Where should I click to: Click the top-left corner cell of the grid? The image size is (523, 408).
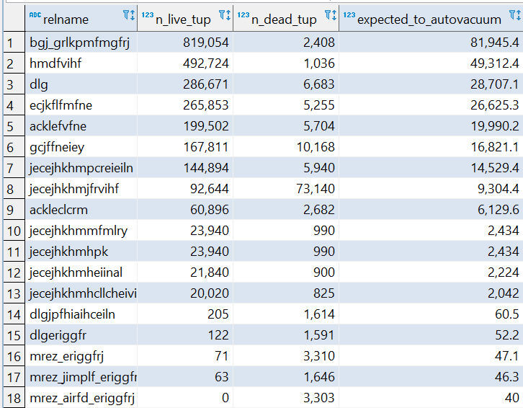[x=12, y=15]
